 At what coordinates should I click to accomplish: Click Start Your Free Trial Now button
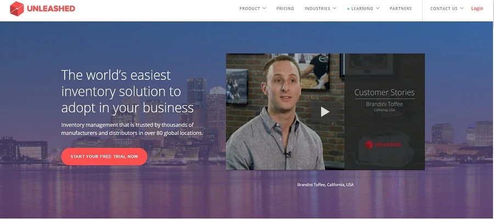(104, 157)
